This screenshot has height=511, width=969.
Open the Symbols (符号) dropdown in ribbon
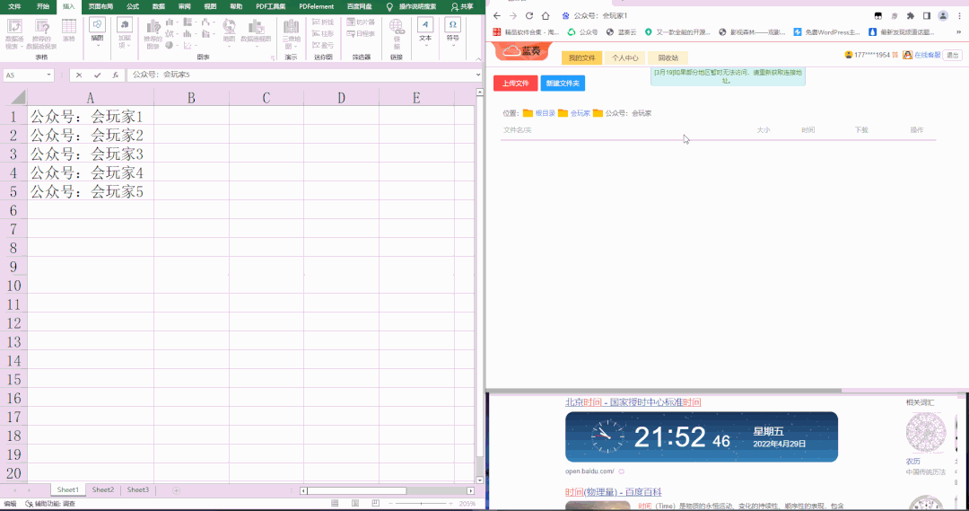(x=452, y=32)
